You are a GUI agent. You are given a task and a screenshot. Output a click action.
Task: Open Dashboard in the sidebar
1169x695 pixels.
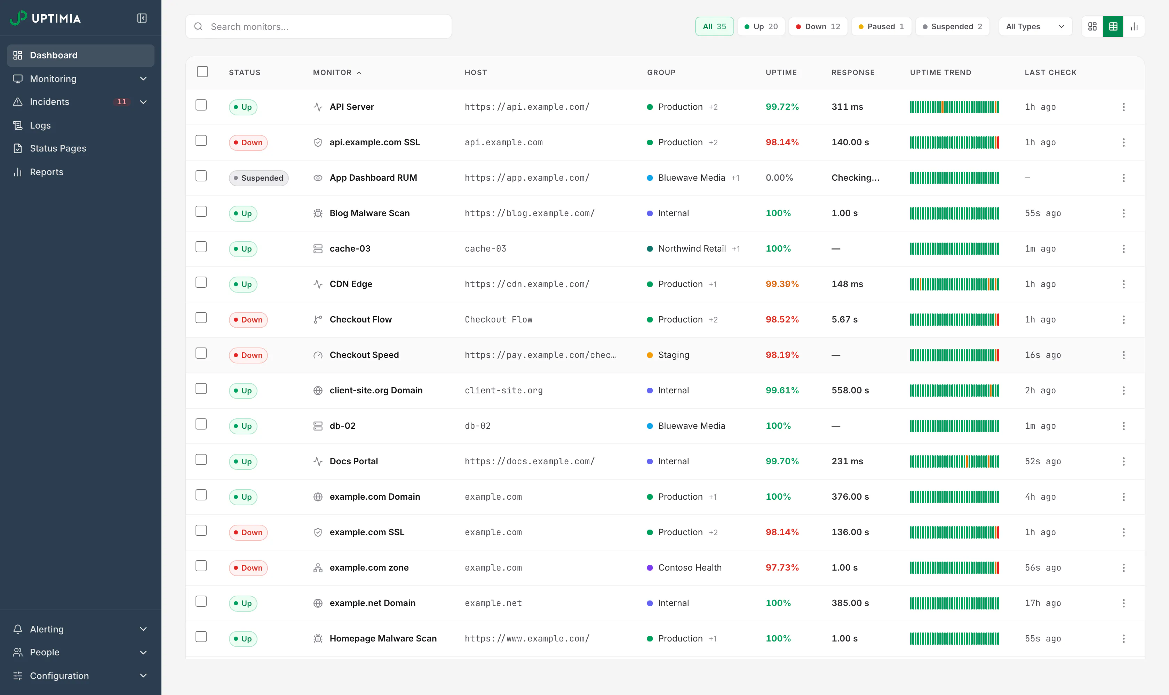point(81,55)
